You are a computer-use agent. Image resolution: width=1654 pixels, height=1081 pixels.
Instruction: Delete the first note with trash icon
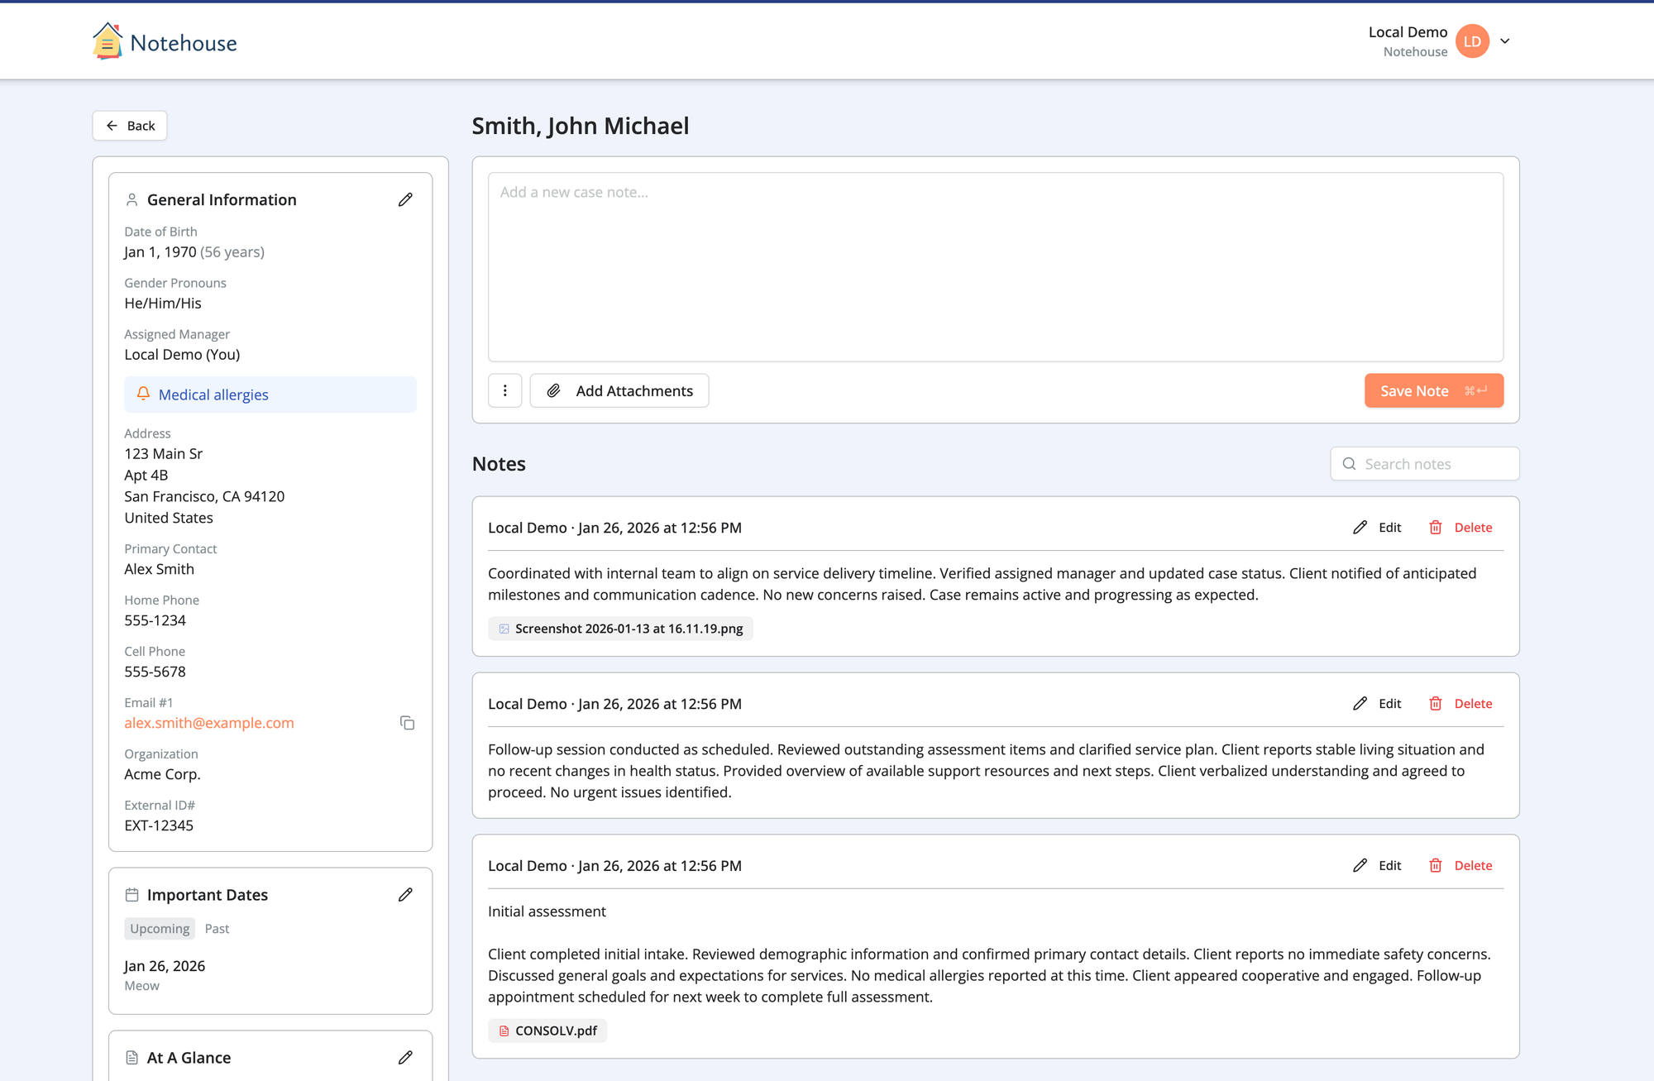click(x=1460, y=528)
